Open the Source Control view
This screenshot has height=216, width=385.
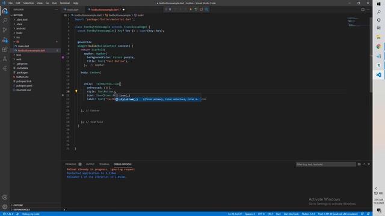pos(5,30)
